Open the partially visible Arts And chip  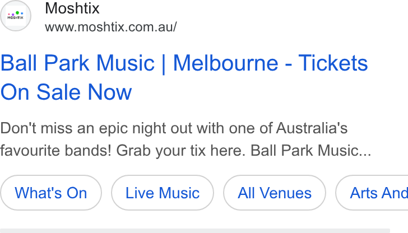[x=372, y=193]
